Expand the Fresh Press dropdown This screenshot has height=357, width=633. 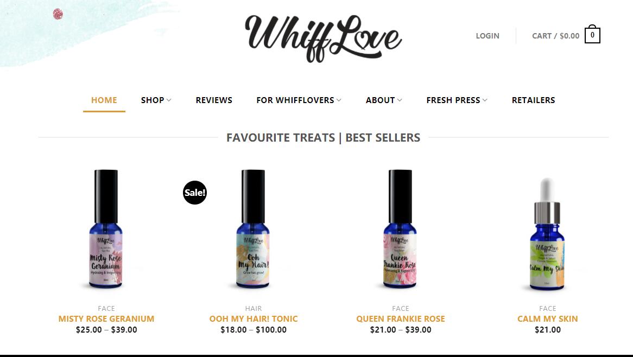457,100
